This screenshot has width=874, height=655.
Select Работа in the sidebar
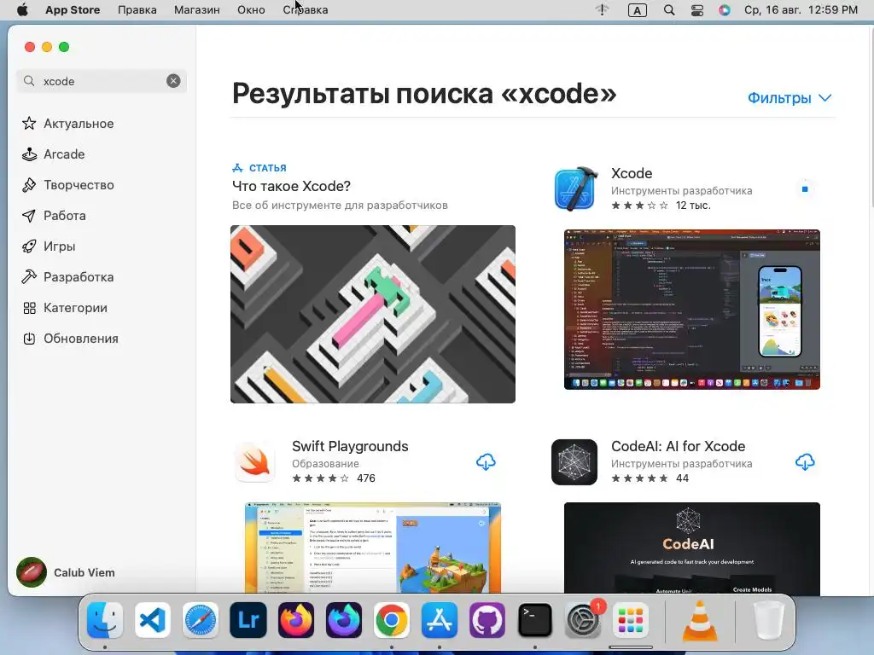(x=65, y=215)
